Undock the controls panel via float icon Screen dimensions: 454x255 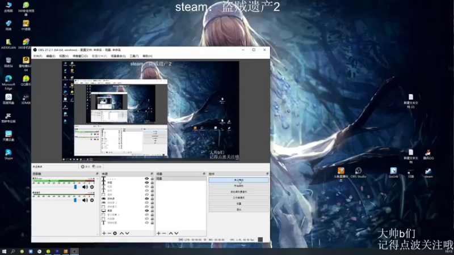[267, 174]
